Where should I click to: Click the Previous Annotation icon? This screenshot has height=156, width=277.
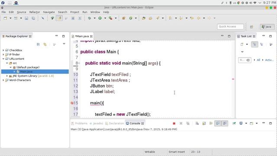click(x=181, y=18)
